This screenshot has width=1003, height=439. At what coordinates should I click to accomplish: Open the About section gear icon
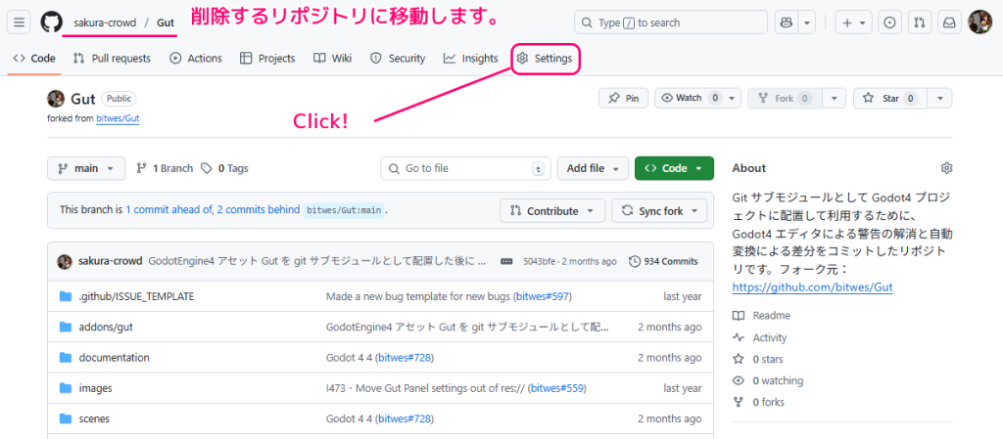947,168
